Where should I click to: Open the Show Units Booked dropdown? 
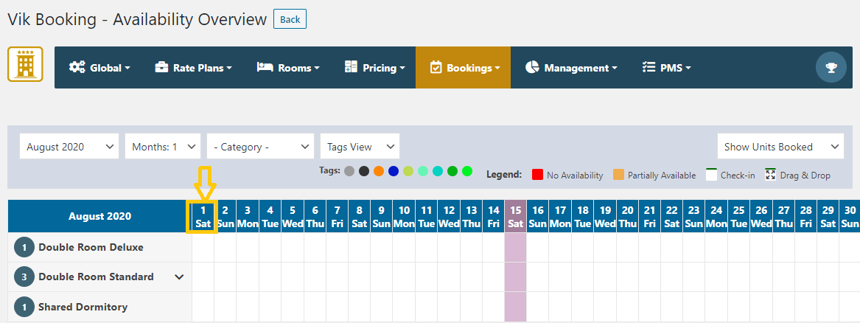(x=780, y=147)
